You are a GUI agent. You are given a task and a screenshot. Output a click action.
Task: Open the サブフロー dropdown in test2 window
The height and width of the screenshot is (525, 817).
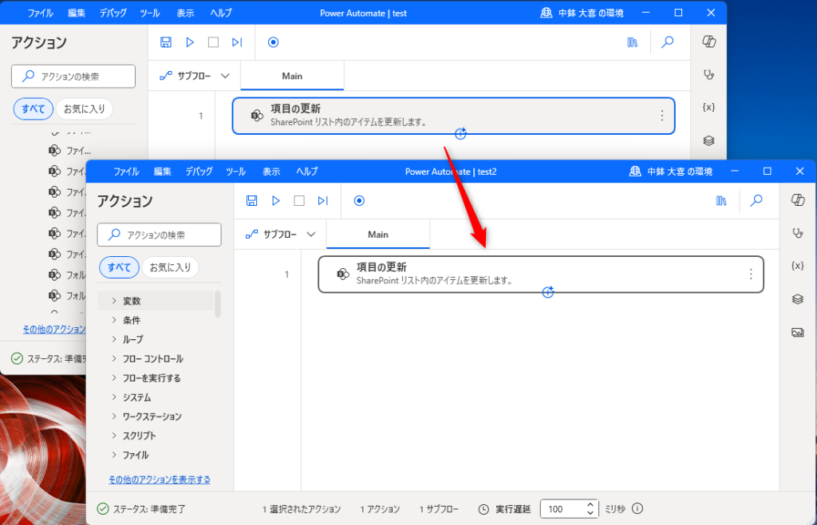coord(281,235)
